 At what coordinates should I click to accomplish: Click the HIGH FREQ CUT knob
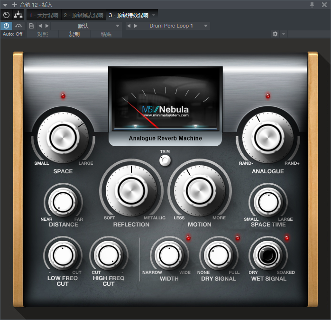[109, 255]
